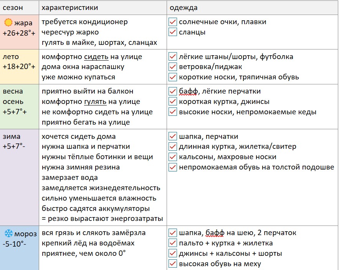The width and height of the screenshot is (339, 270).
Task: Select the yellow лето season cell
Action: 19,67
